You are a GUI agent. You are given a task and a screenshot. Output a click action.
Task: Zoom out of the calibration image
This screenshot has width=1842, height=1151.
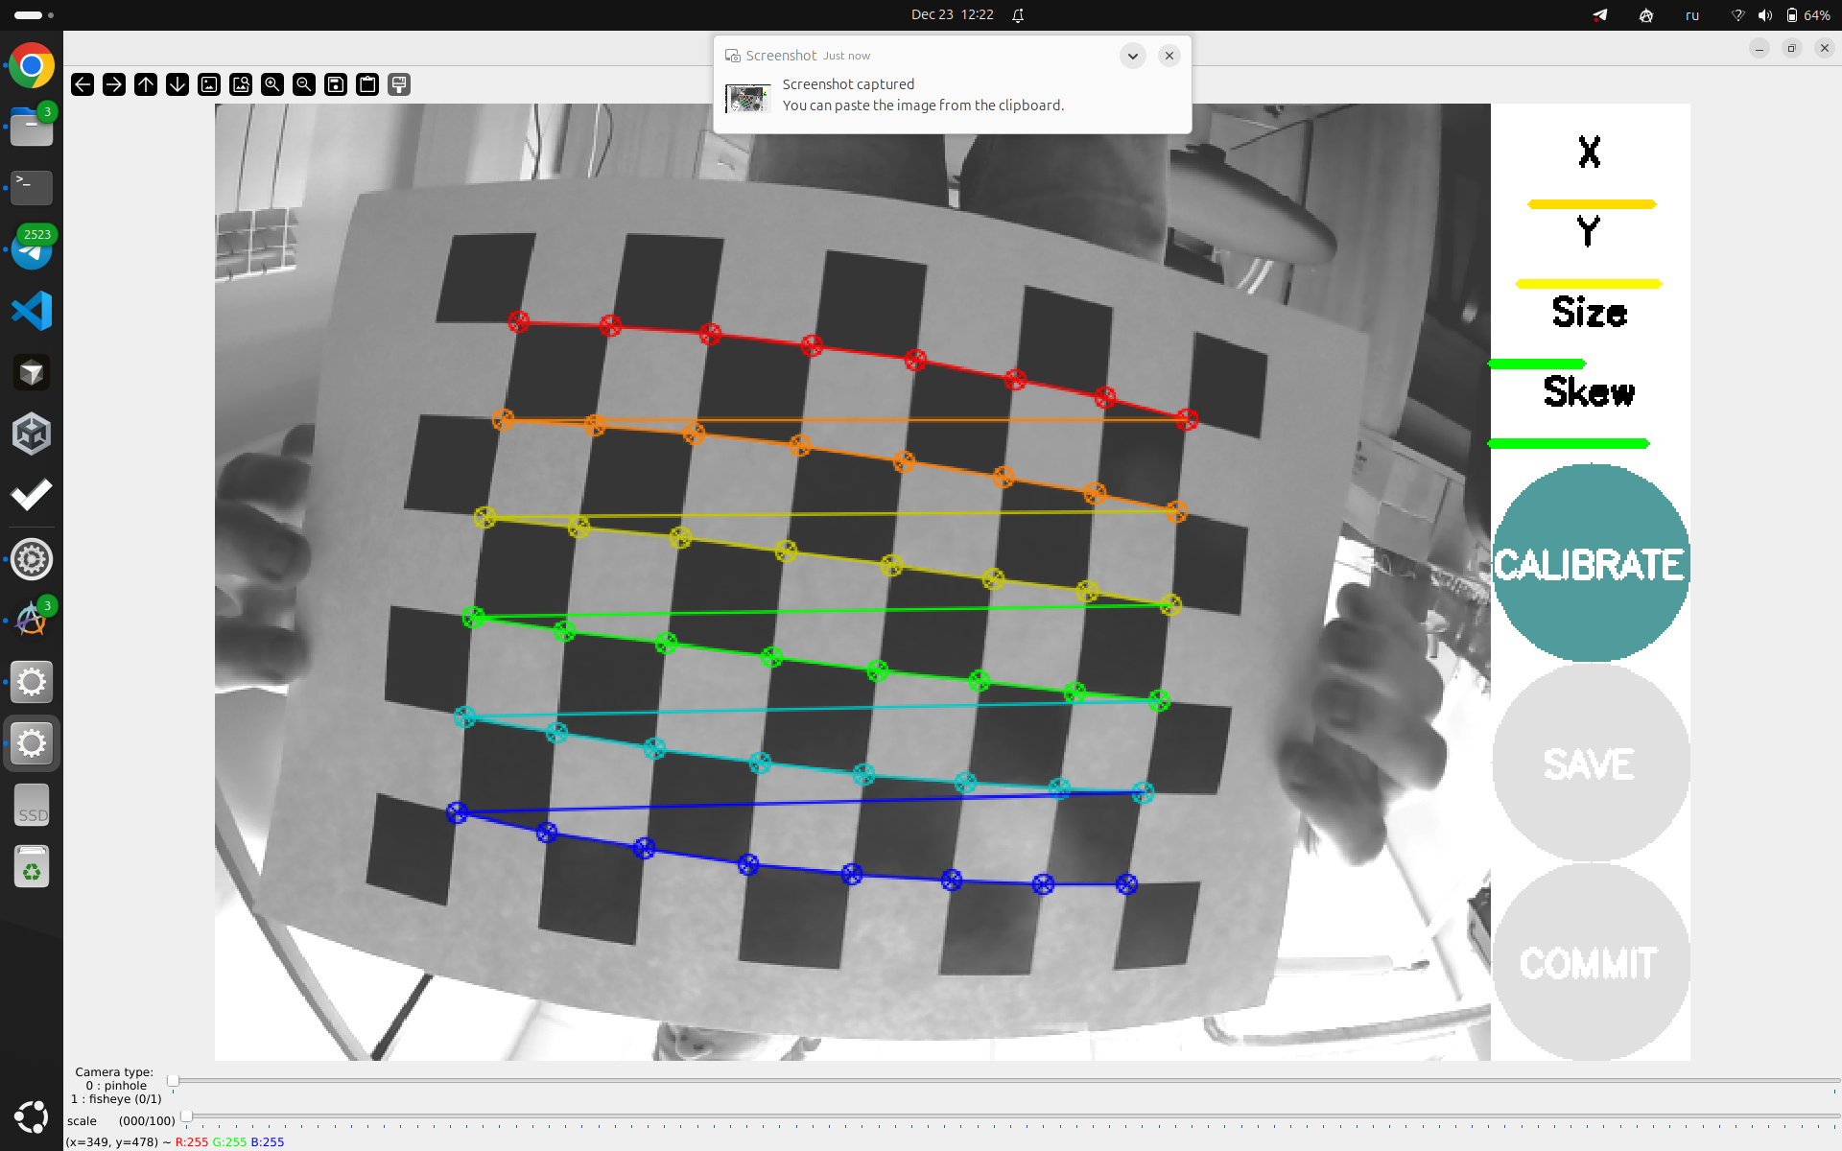click(x=303, y=84)
